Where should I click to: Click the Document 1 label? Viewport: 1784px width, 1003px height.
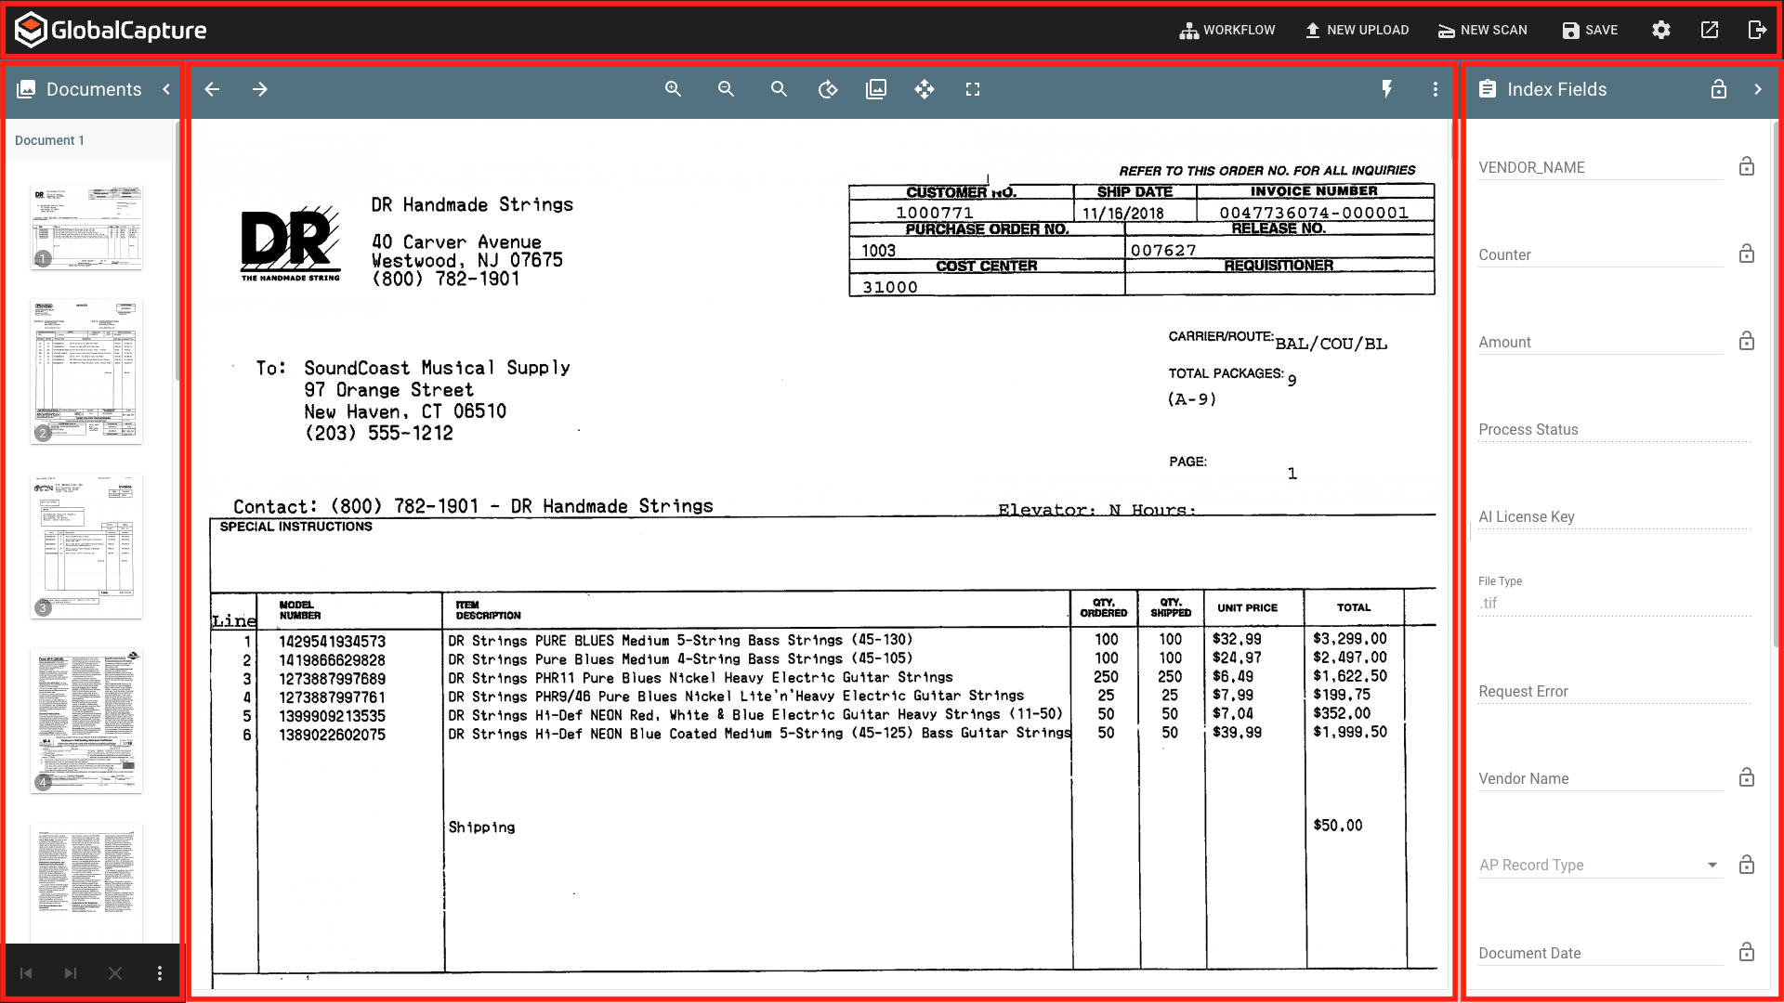click(x=49, y=140)
